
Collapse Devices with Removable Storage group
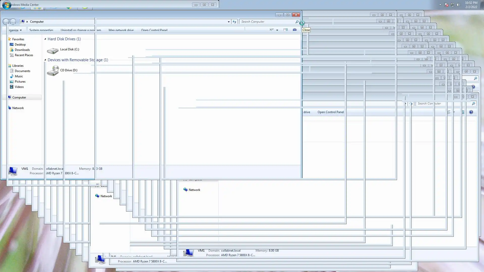pos(45,60)
